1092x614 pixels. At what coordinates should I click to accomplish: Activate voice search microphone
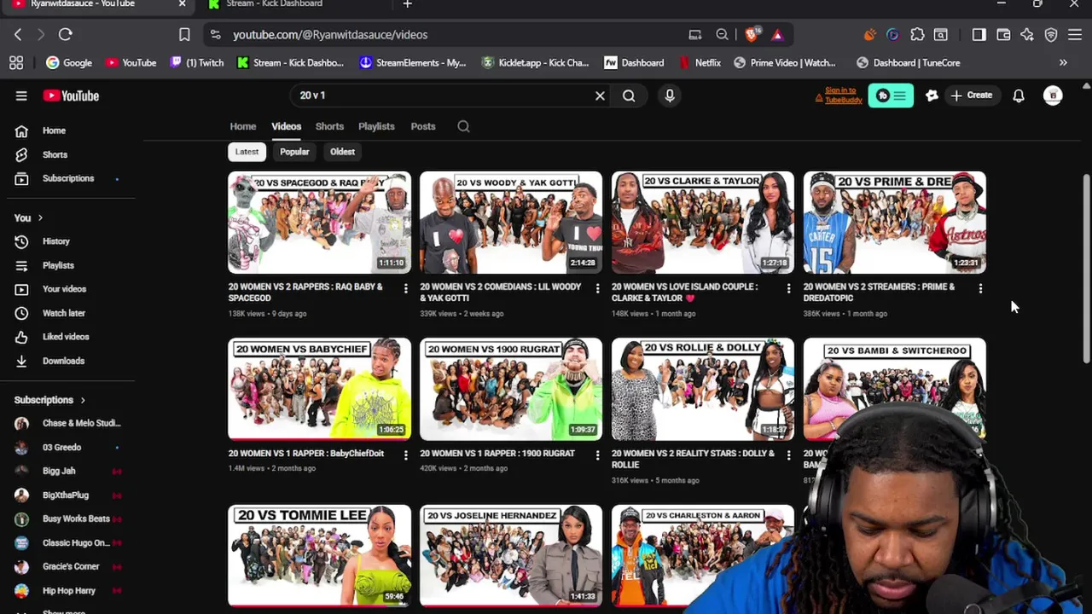click(x=670, y=96)
